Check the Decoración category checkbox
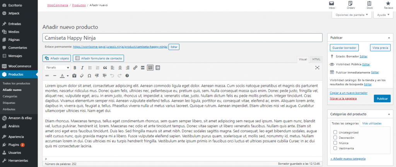This screenshot has width=396, height=167. pos(335,138)
